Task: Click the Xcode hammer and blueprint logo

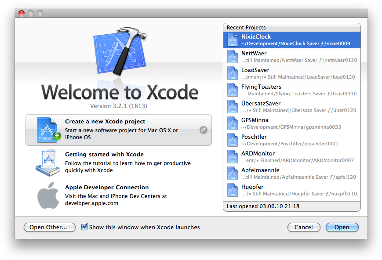Action: pyautogui.click(x=120, y=51)
